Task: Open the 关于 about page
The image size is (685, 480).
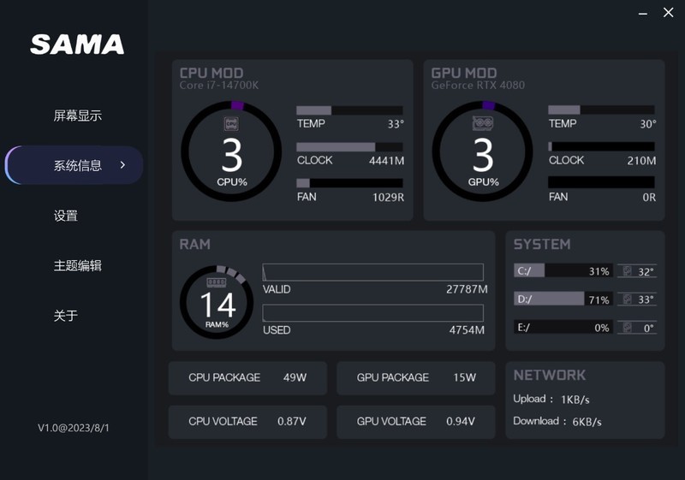Action: (x=66, y=315)
